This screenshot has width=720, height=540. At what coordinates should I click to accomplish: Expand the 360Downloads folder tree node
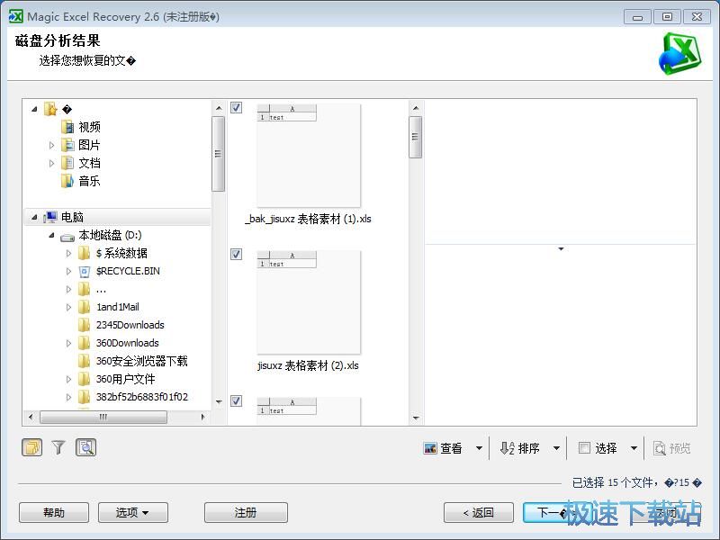[68, 343]
